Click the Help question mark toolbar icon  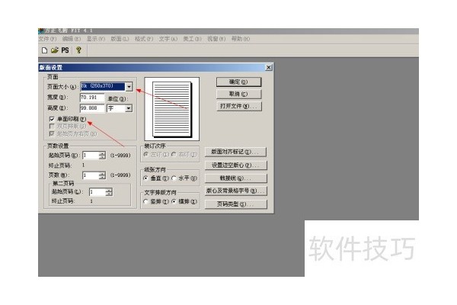pos(78,50)
